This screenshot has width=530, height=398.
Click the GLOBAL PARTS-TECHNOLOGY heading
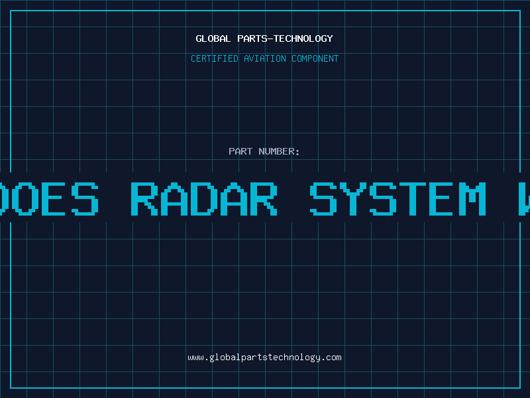[264, 38]
